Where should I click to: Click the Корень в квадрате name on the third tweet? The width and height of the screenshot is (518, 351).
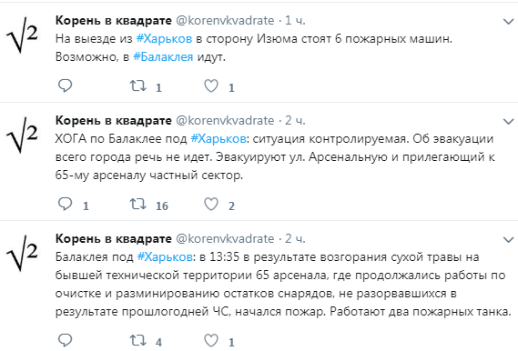114,238
